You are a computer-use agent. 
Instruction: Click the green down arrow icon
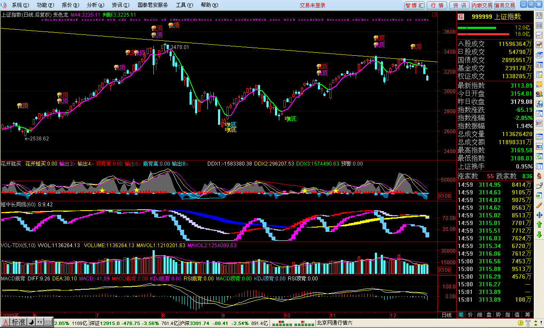[539, 234]
